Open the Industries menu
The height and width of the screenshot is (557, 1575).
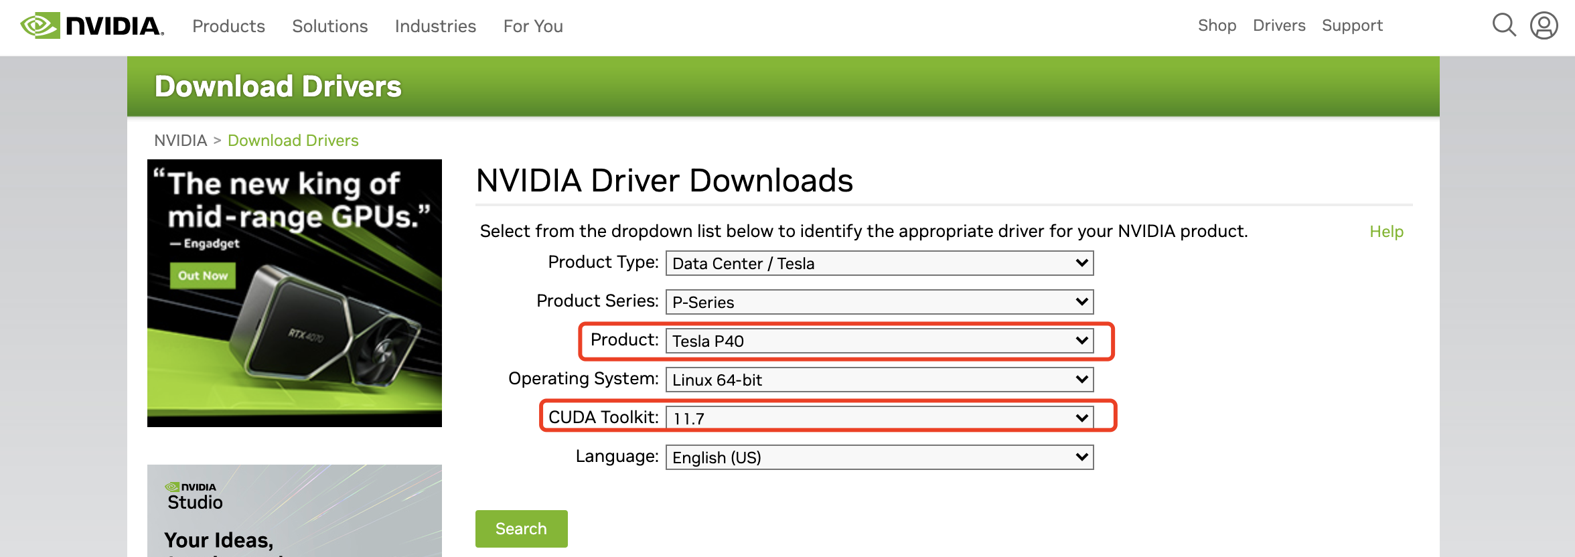(x=435, y=26)
